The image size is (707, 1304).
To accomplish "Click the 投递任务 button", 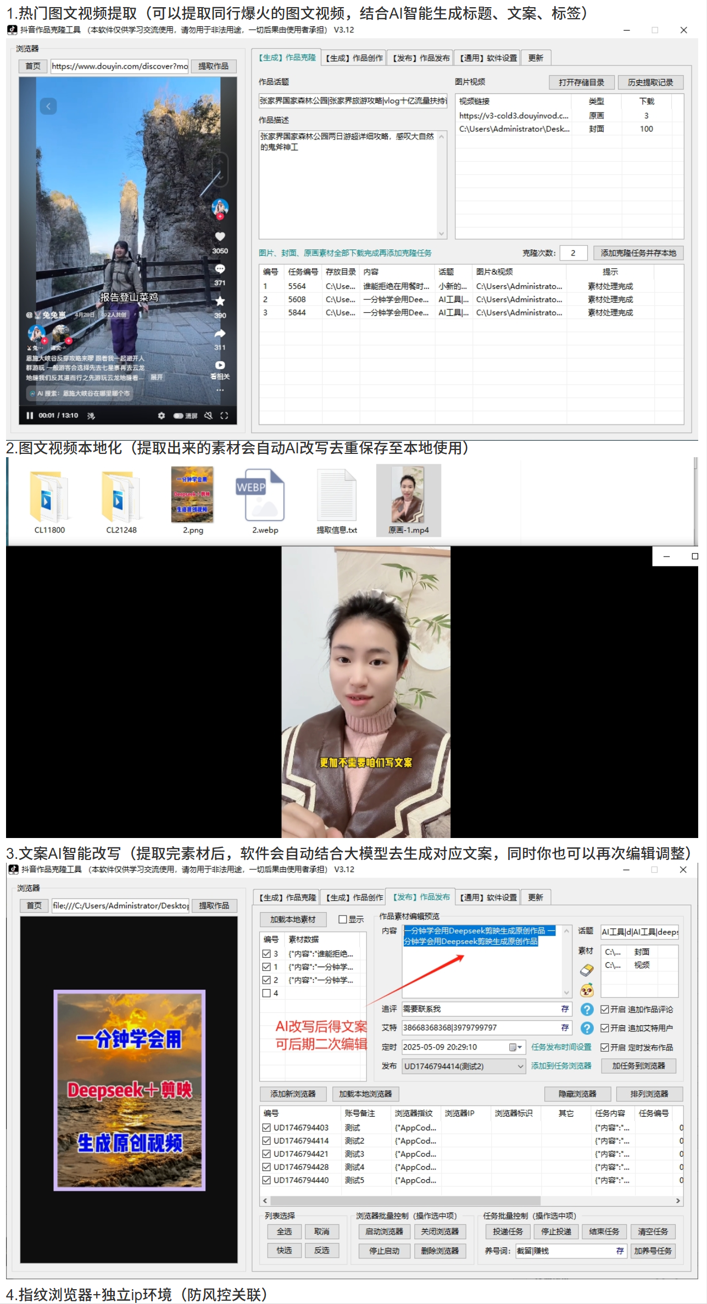I will click(x=508, y=1231).
